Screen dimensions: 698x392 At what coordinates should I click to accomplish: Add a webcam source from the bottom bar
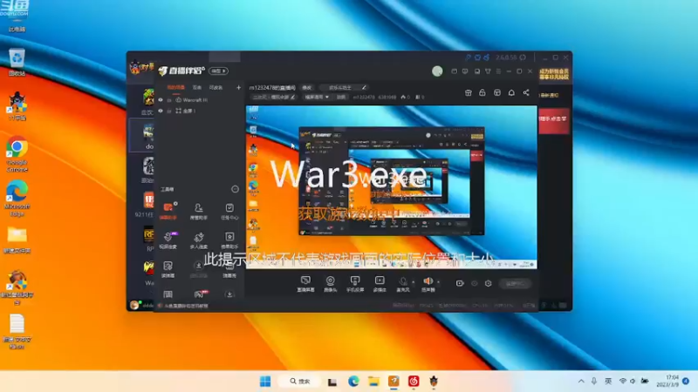[331, 284]
